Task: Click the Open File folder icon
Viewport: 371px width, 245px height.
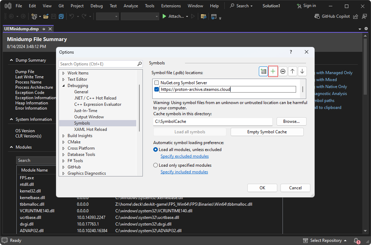Action: coord(46,16)
